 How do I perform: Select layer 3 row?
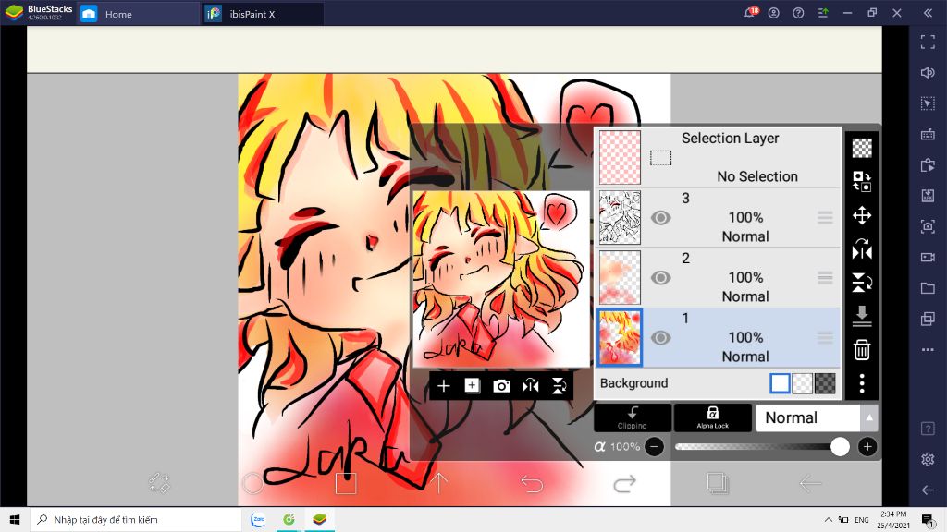[718, 218]
